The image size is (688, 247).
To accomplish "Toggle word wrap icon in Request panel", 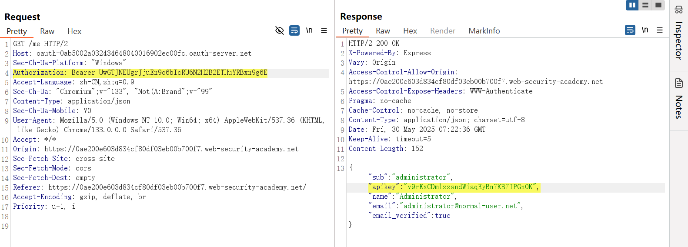I will point(294,30).
